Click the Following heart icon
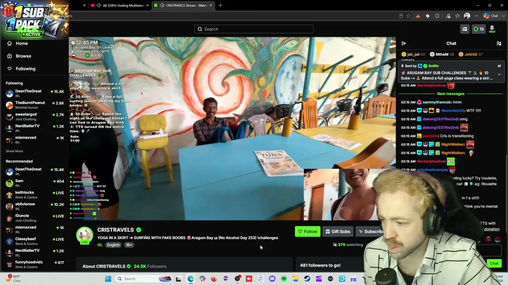 click(10, 69)
